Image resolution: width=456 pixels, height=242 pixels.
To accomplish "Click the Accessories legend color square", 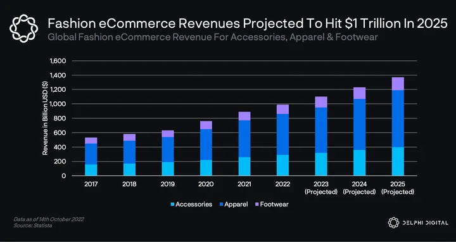I will tap(172, 205).
